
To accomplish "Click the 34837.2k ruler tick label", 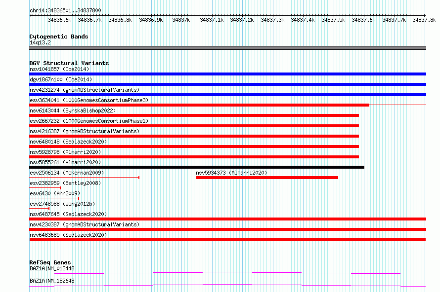I will (242, 20).
